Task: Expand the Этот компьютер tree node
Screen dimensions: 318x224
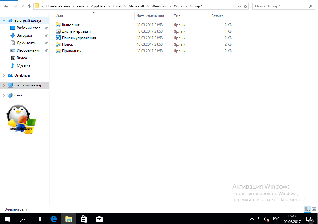Action: click(x=4, y=85)
